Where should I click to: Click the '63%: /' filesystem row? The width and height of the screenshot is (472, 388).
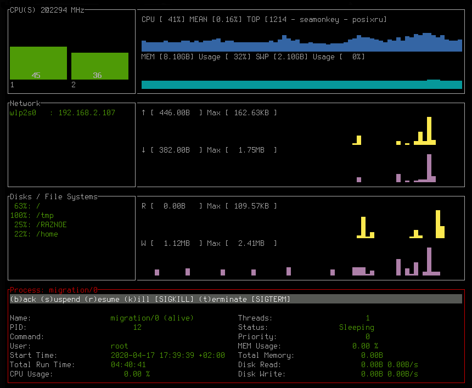27,206
